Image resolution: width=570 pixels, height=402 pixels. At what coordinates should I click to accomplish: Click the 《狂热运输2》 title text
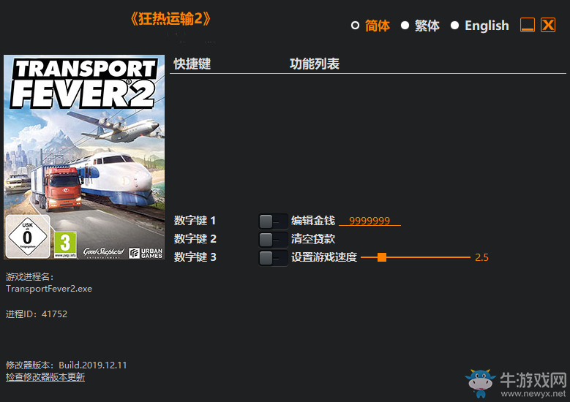coord(170,18)
